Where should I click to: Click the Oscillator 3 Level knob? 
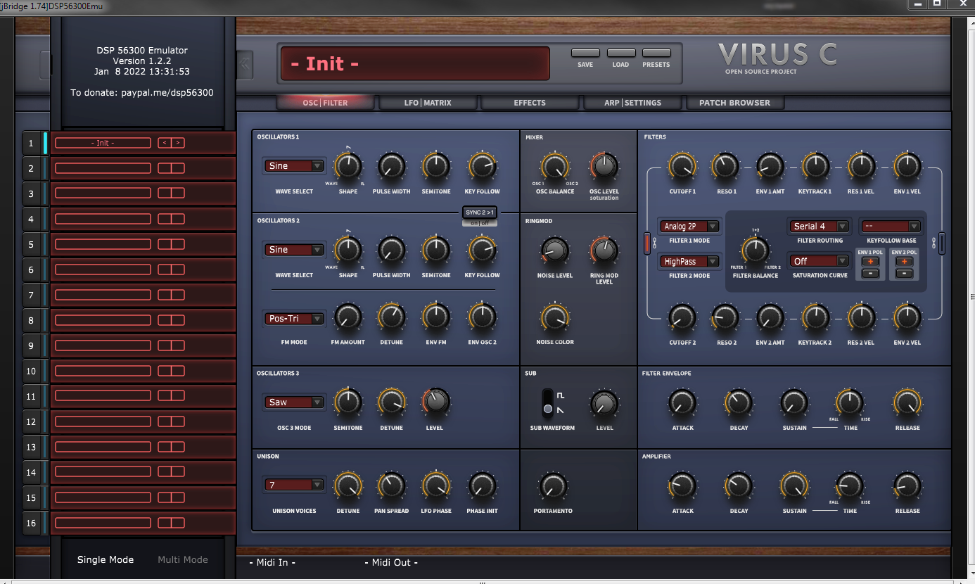coord(435,402)
